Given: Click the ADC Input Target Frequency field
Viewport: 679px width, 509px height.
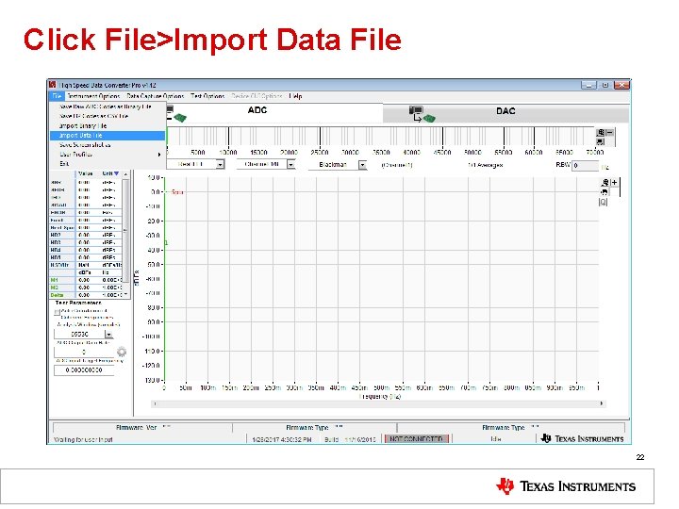Looking at the screenshot, I should 84,370.
